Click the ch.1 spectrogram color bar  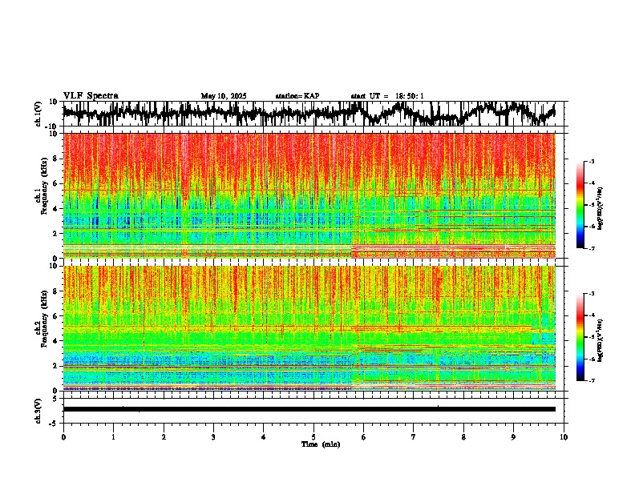coord(580,205)
